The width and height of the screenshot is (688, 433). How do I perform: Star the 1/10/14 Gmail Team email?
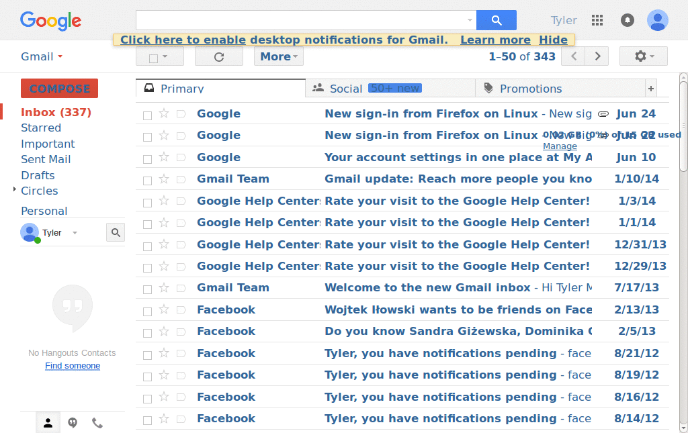pos(164,179)
